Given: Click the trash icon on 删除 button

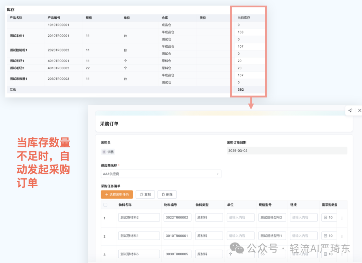Looking at the screenshot, I should click(x=163, y=194).
